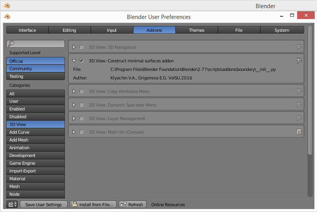Select 3D View category filter
The height and width of the screenshot is (212, 317).
coord(35,124)
